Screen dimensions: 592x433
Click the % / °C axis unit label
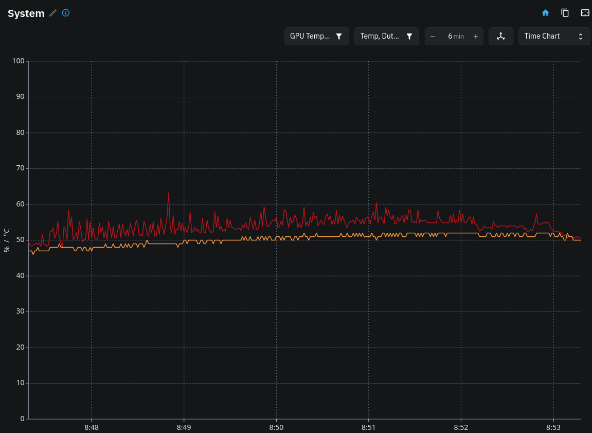6,240
